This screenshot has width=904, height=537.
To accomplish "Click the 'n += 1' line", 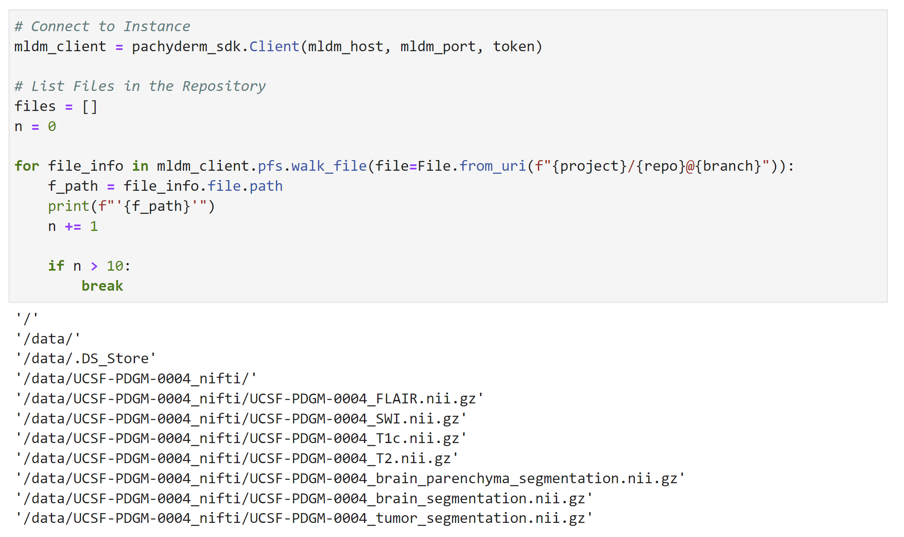I will 73,226.
